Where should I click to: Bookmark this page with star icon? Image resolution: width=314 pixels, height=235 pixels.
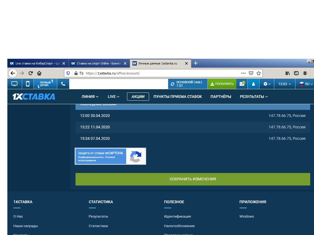click(258, 73)
